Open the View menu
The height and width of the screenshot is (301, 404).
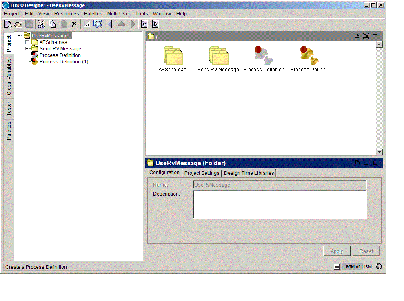tap(44, 14)
